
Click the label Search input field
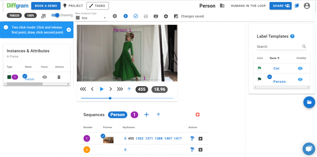pos(279,47)
